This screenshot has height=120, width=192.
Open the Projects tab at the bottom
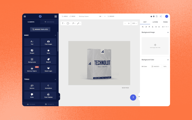[x=49, y=104]
